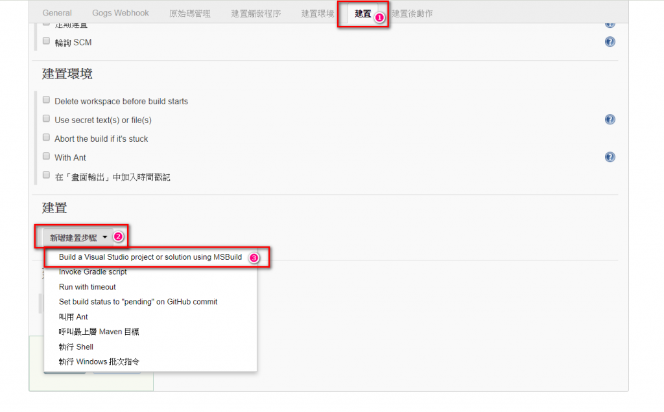Tick the With Ant checkbox
664x412 pixels.
coord(46,156)
